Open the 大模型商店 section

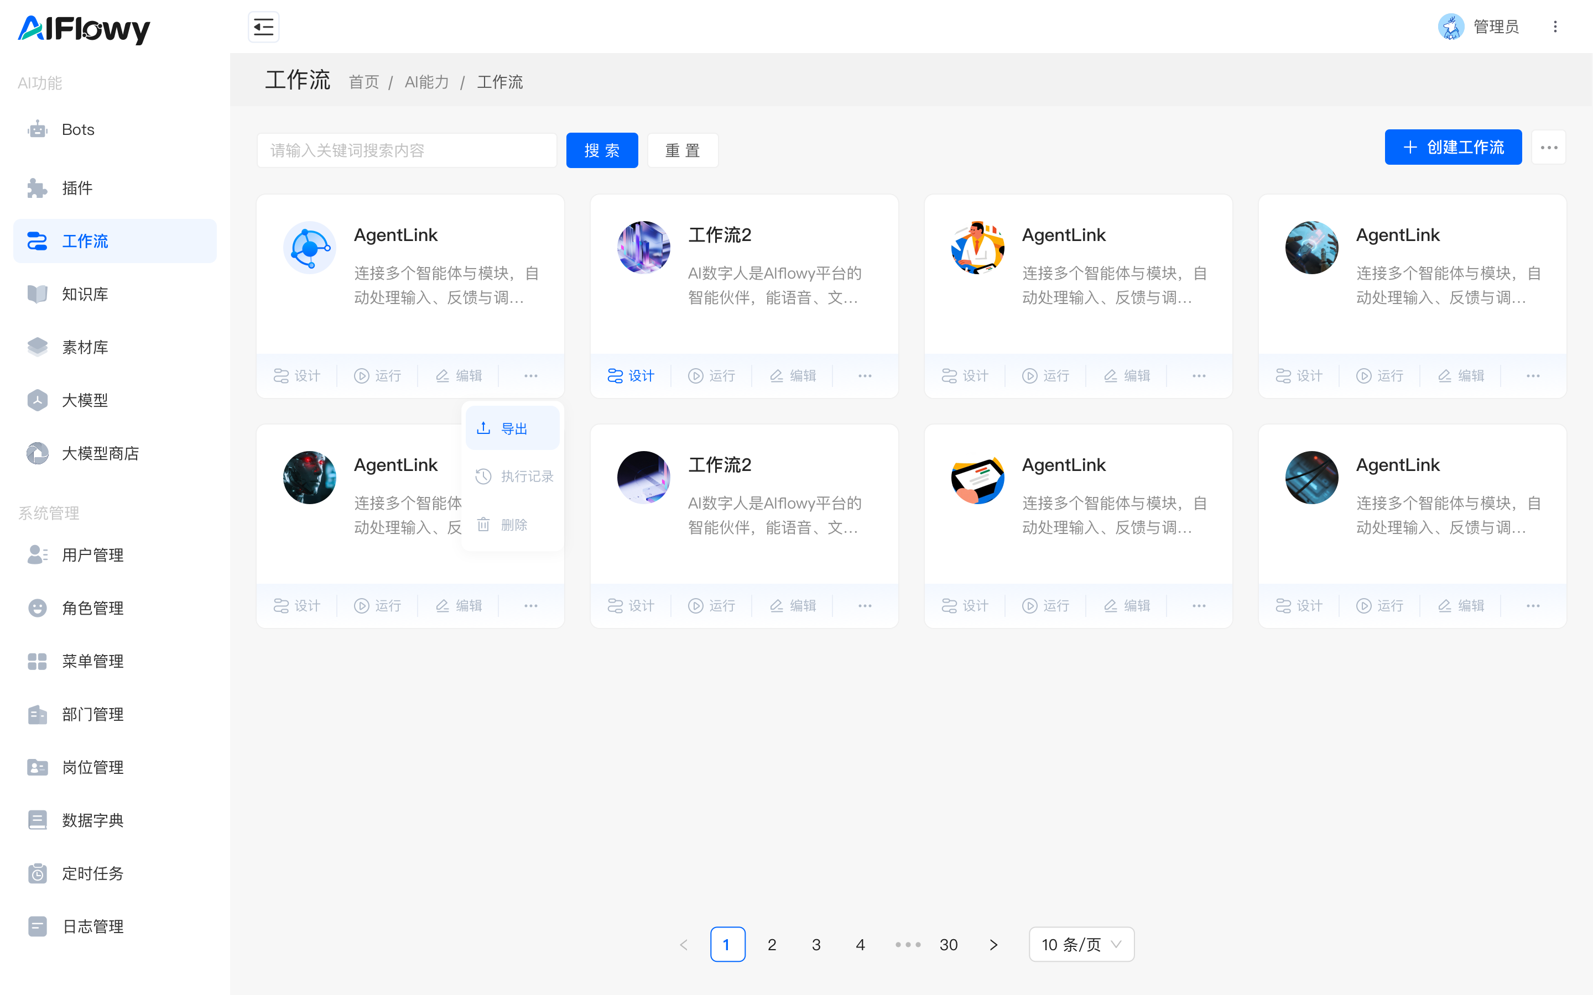[x=100, y=453]
